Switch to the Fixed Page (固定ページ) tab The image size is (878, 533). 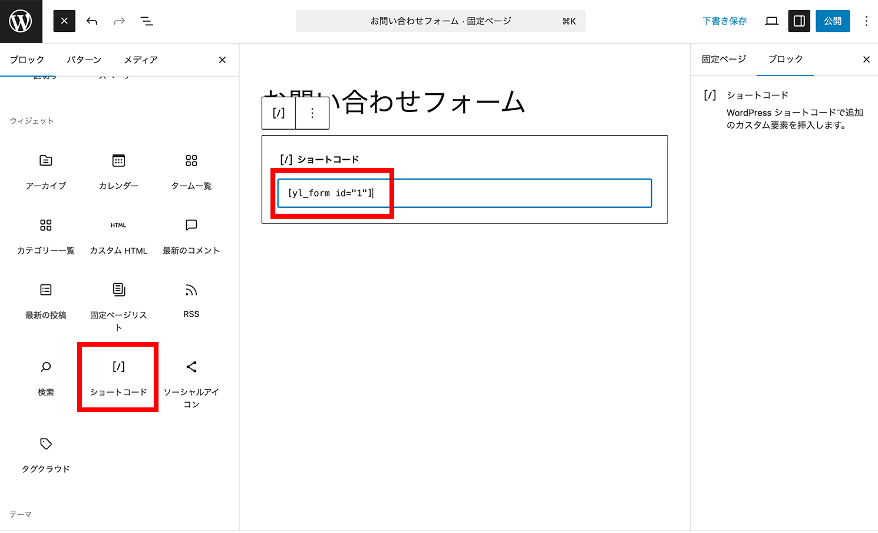tap(724, 59)
